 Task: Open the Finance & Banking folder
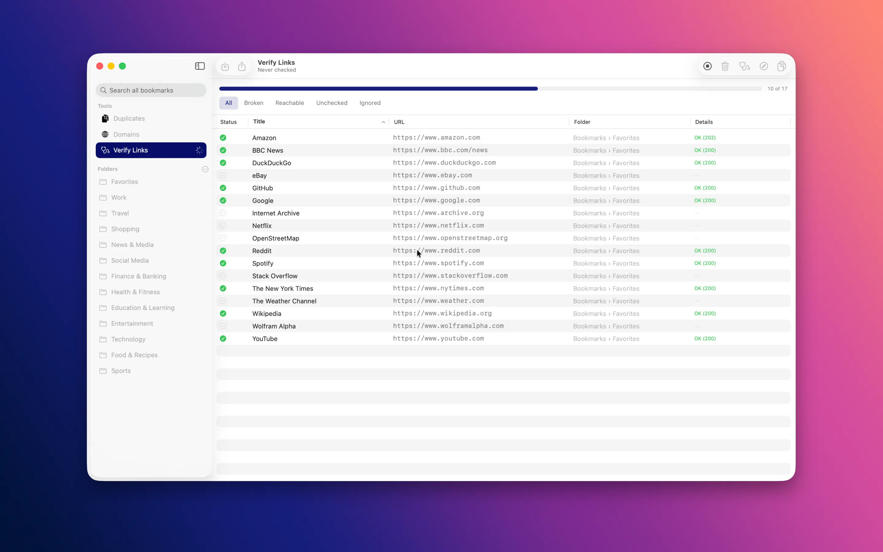tap(151, 276)
